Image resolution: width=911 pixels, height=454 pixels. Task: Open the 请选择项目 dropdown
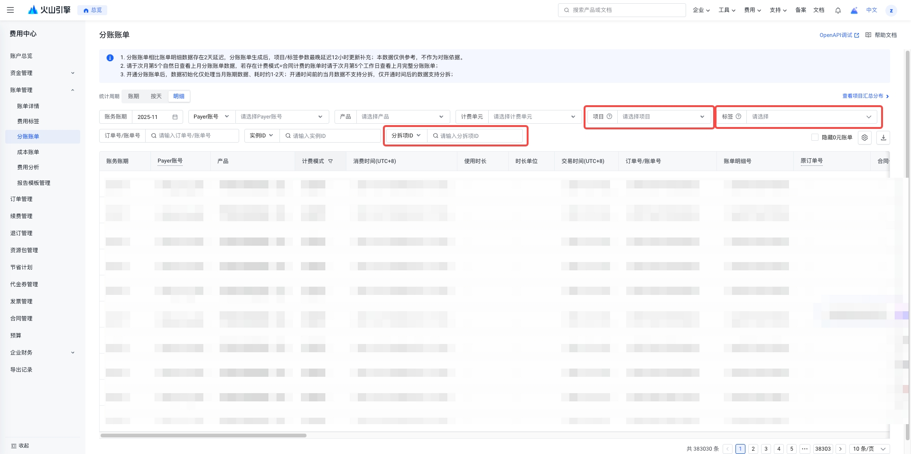663,117
